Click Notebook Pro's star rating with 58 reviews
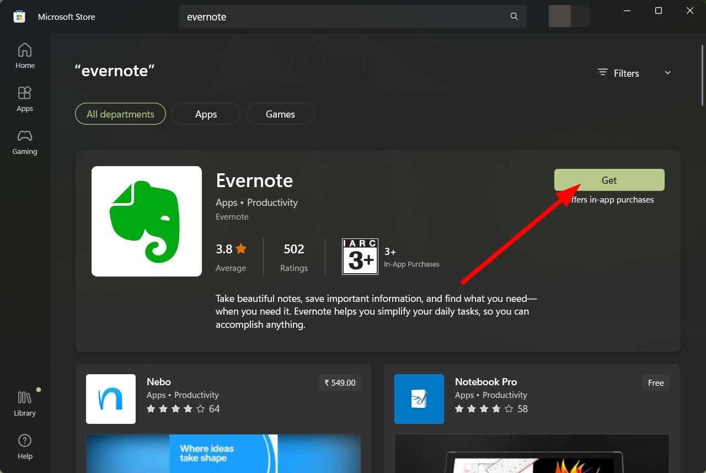 click(x=491, y=409)
